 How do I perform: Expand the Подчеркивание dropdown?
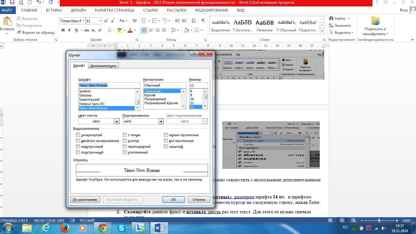pos(161,121)
